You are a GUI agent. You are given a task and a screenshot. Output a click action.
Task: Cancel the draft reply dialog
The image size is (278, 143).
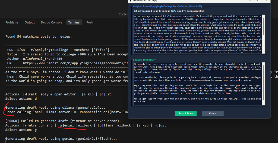[x=213, y=113]
